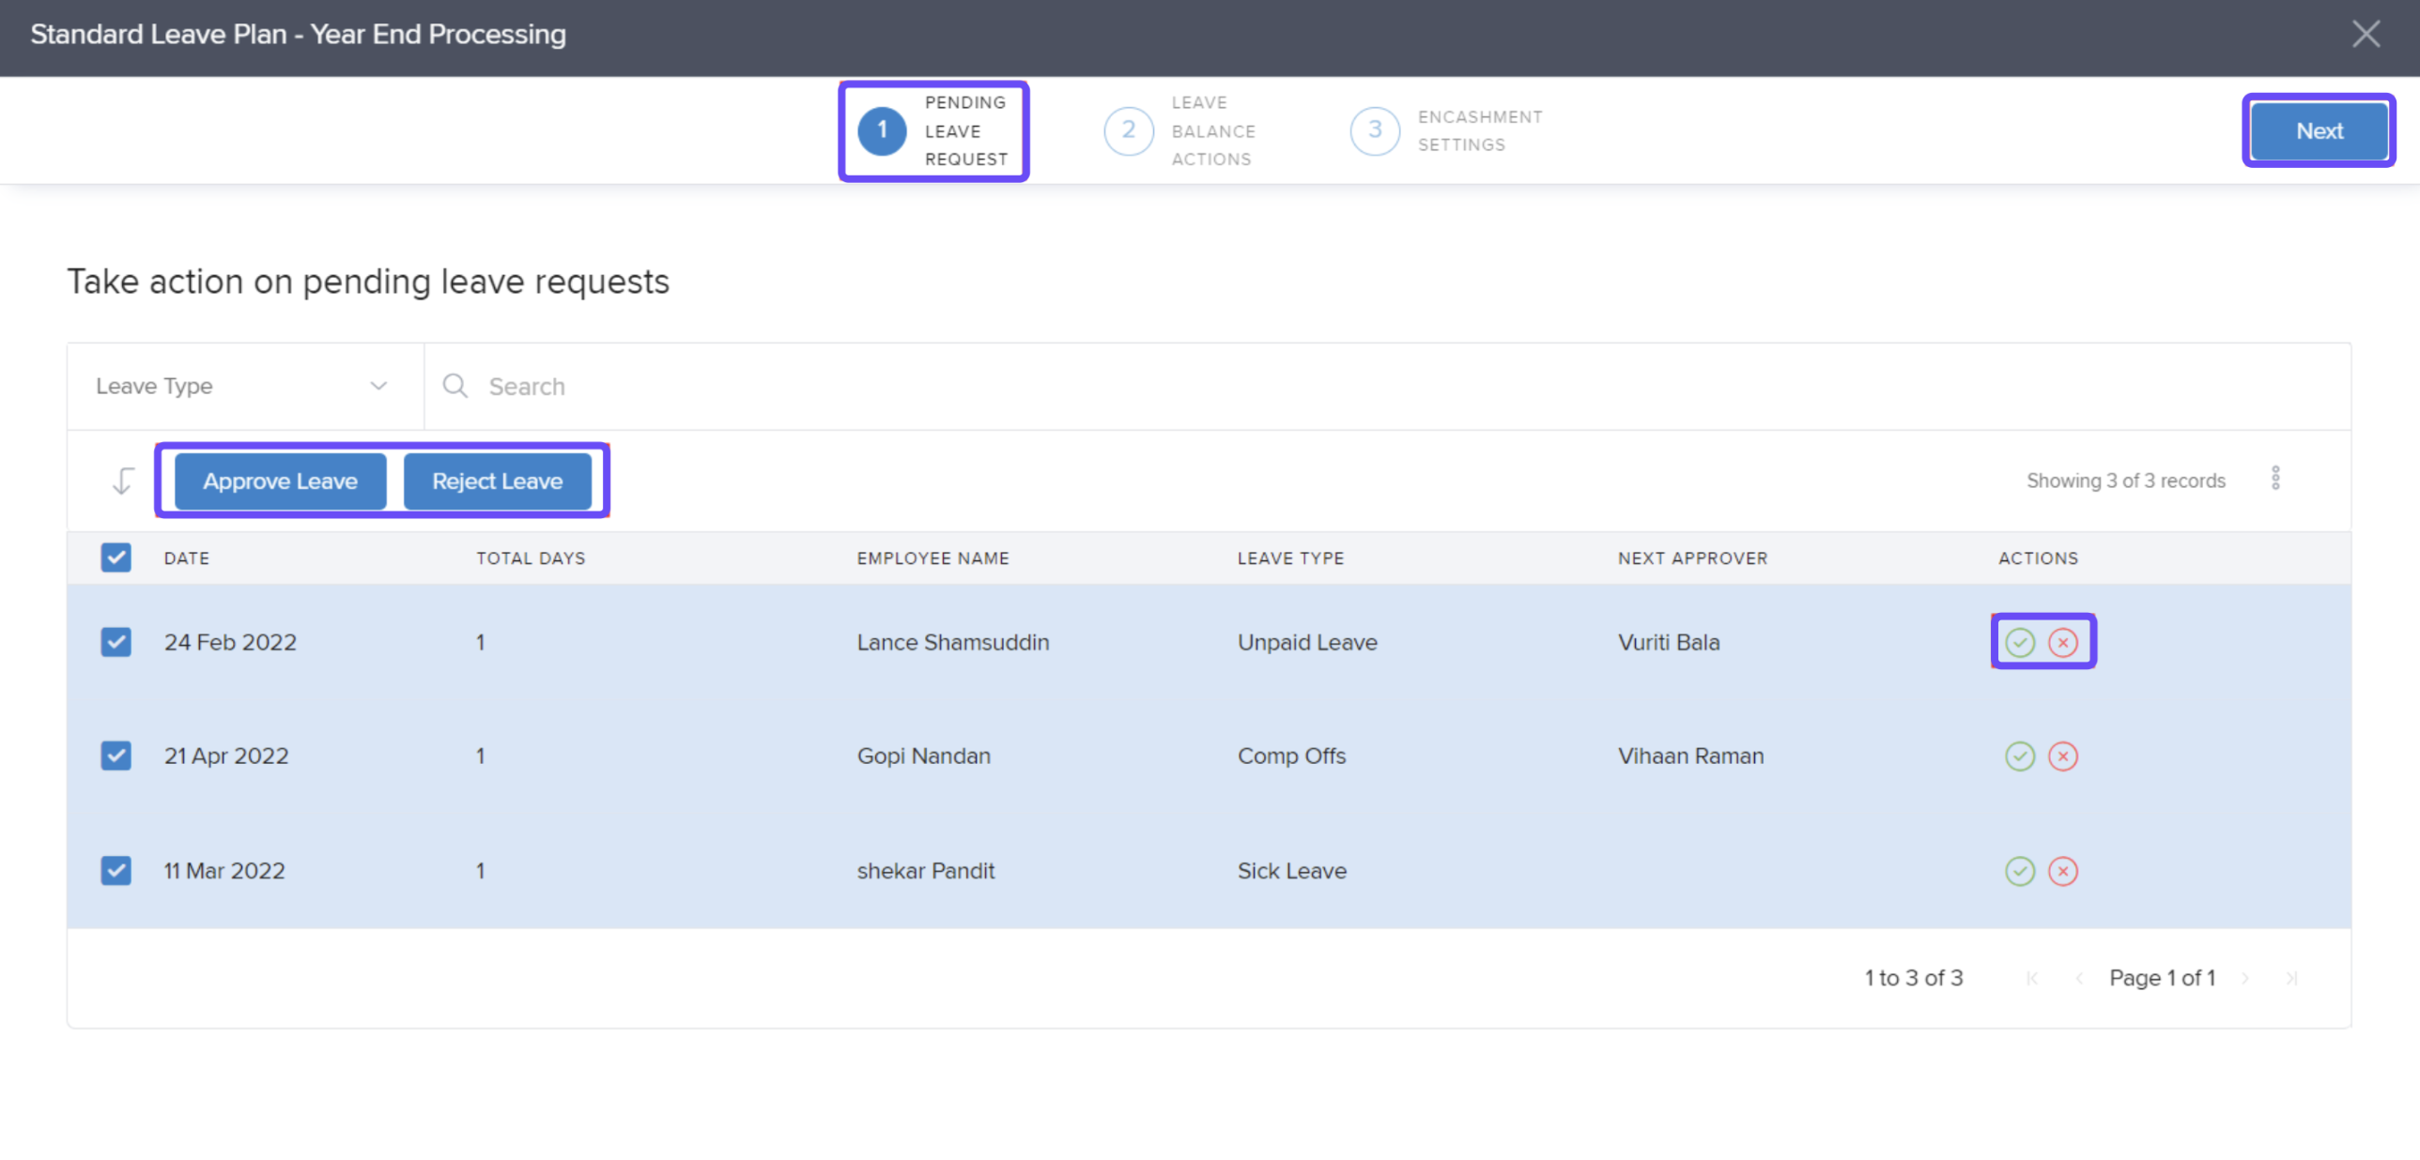Viewport: 2420px width, 1160px height.
Task: Uncheck the 24 Feb 2022 row checkbox
Action: 116,643
